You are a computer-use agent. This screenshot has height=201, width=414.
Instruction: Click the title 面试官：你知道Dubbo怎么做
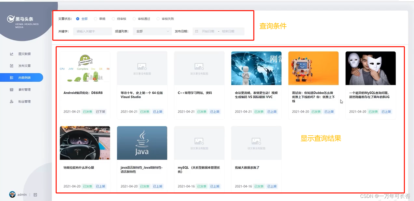coord(313,97)
